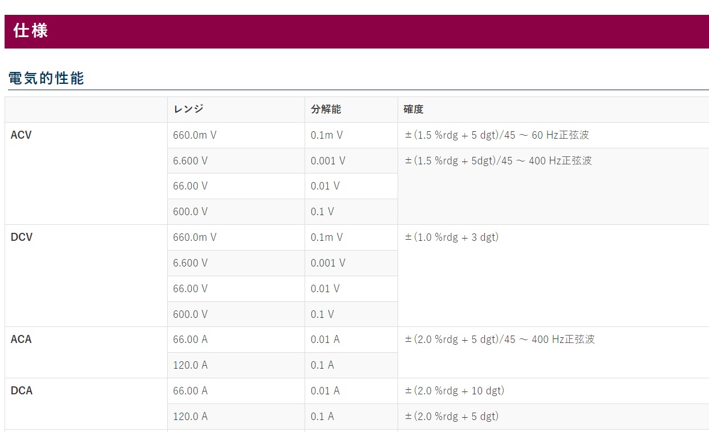Click DCA accuracy ±(2.0 %rdg + 5 dgt)
Screen dimensions: 709x432
tap(451, 416)
